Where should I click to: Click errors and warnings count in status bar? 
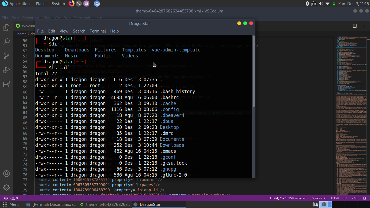click(11, 198)
